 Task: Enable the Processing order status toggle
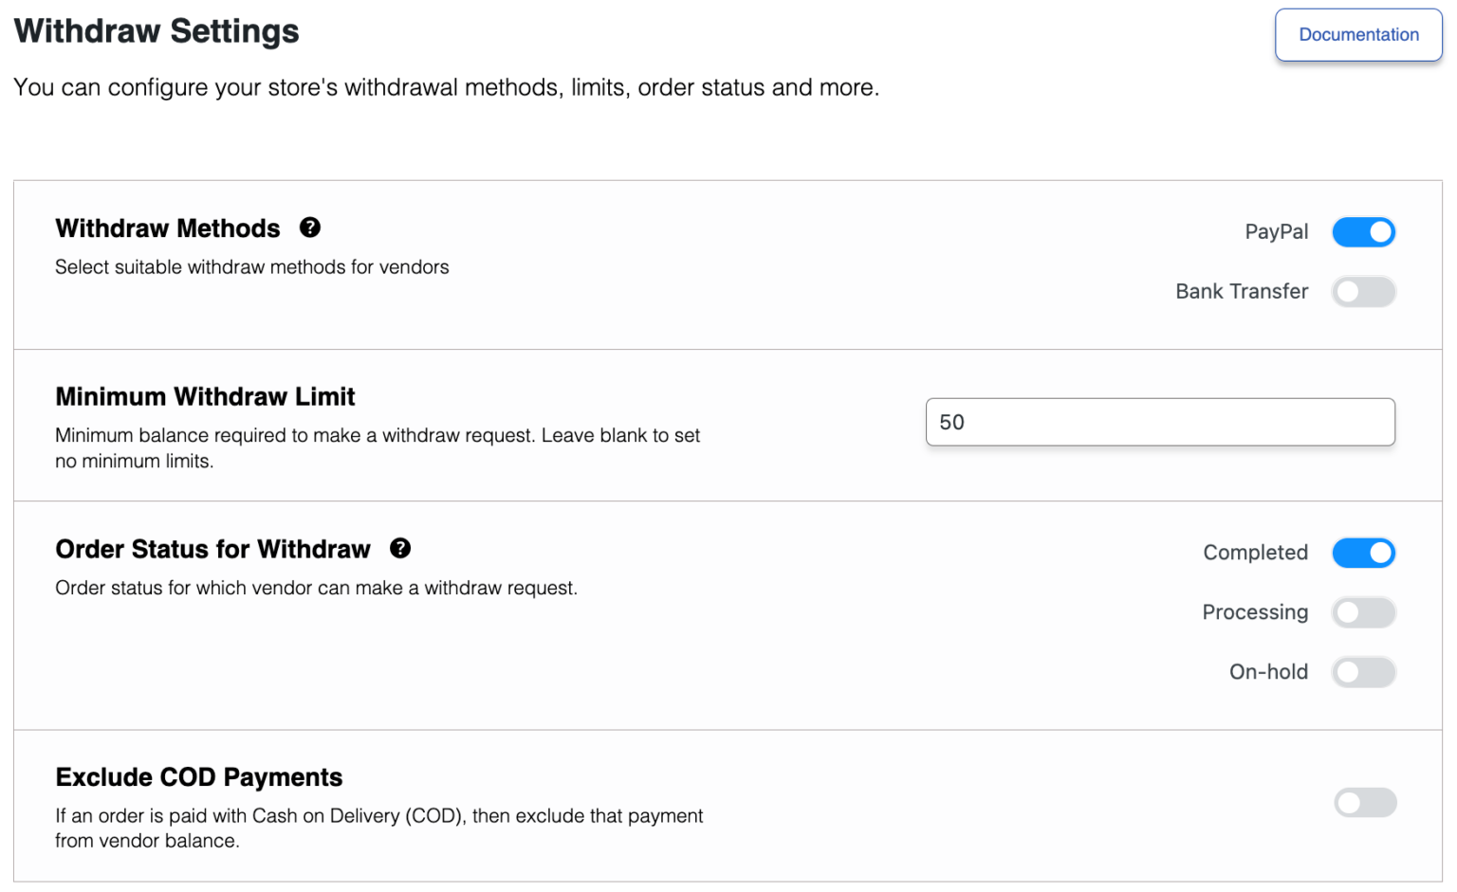[x=1364, y=612]
